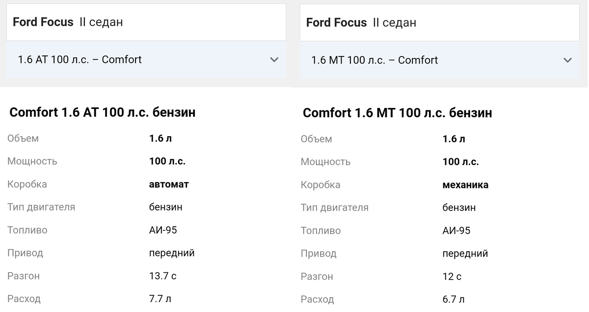589x312 pixels.
Task: Click the left Топливо АИ-95 value
Action: [x=163, y=230]
